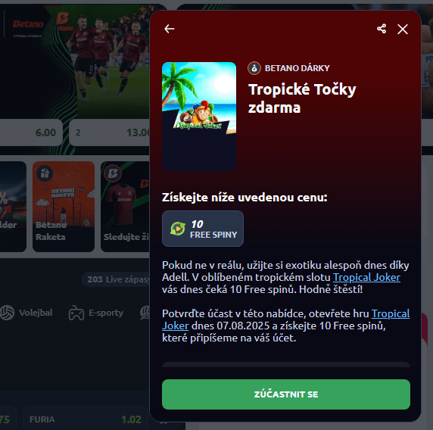Click the gift icon on Raketa card

(45, 173)
